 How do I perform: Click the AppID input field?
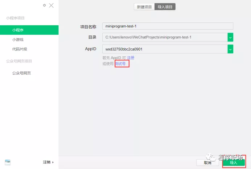point(165,49)
